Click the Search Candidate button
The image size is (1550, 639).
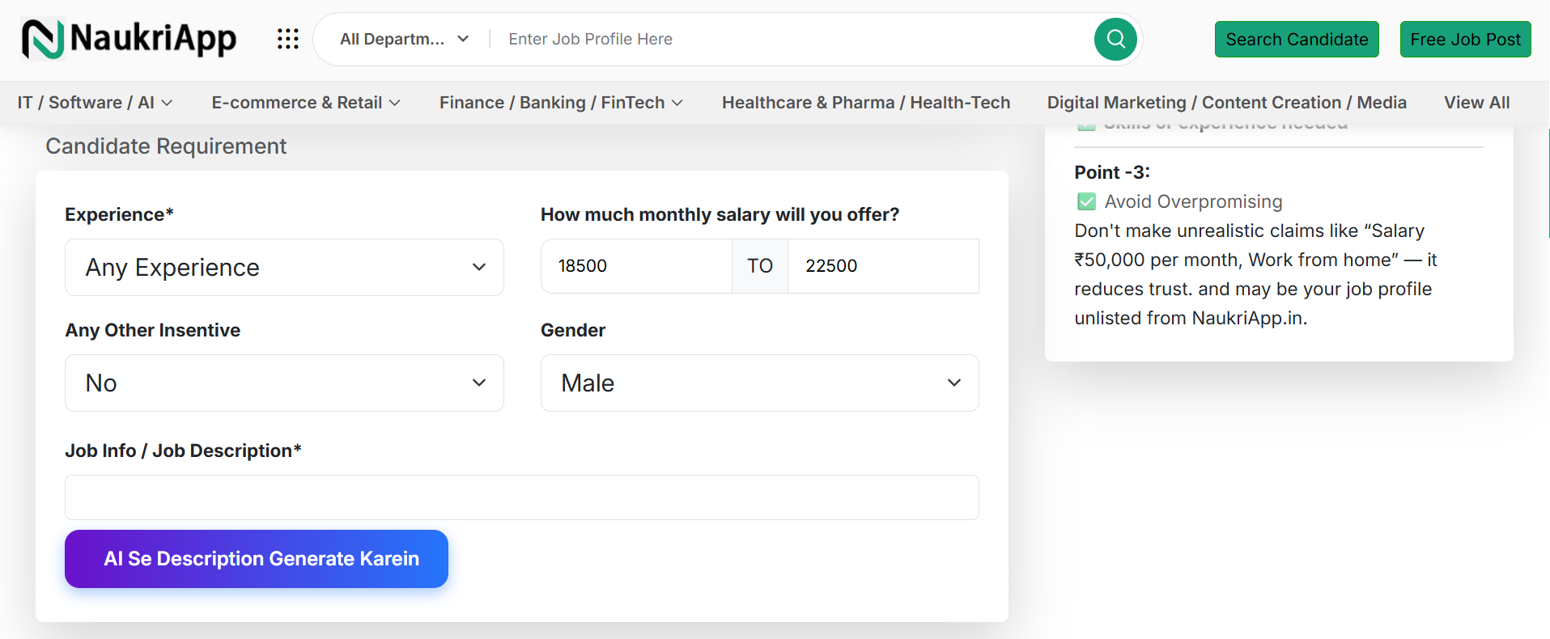(1296, 40)
